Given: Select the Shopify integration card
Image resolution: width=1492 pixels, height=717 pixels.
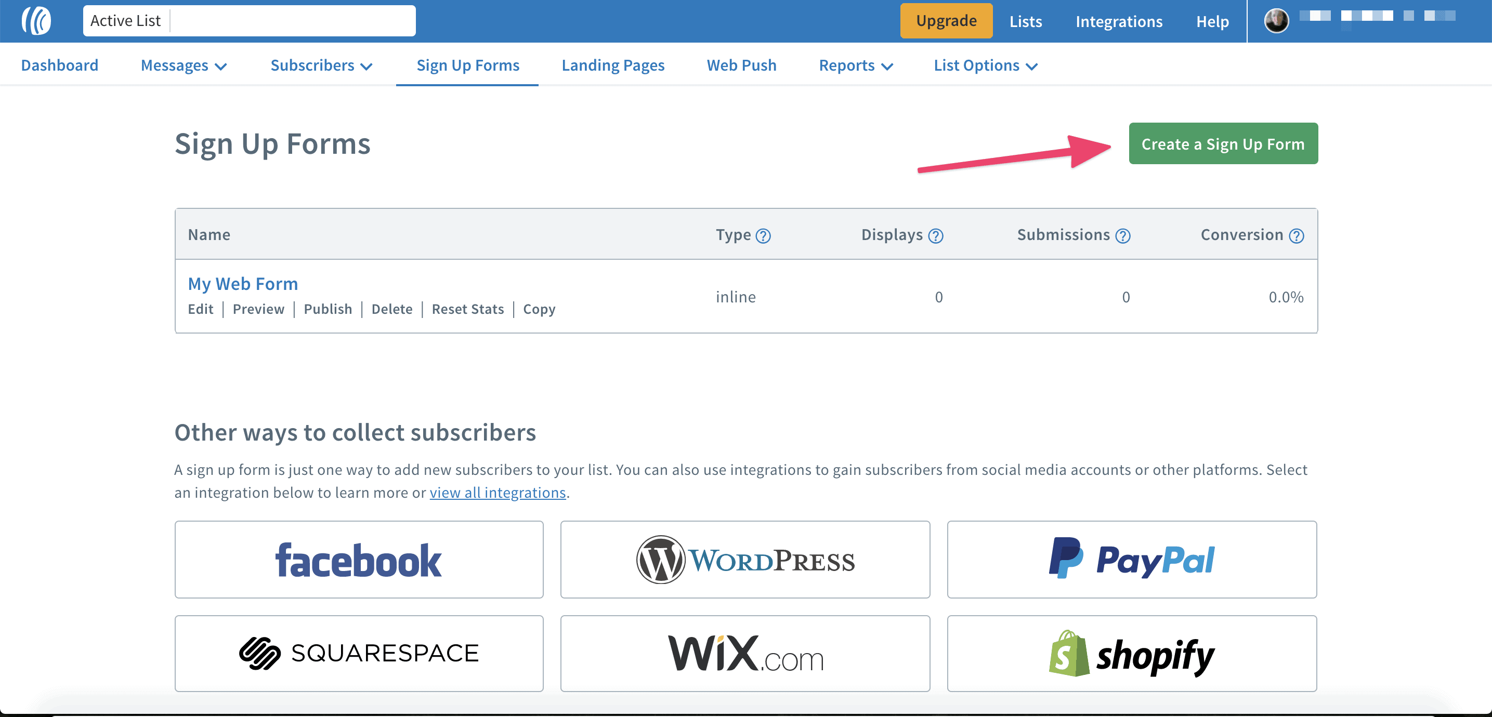Looking at the screenshot, I should [x=1132, y=653].
